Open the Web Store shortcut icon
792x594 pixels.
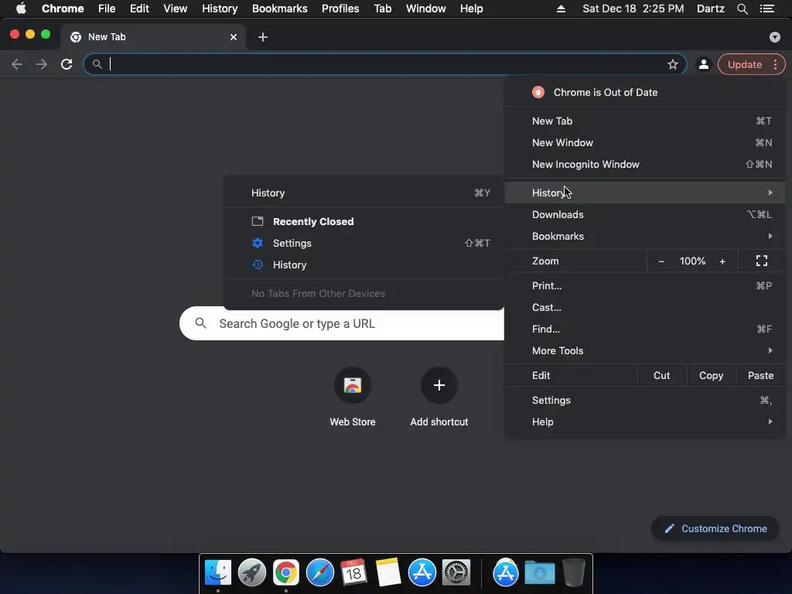coord(353,385)
